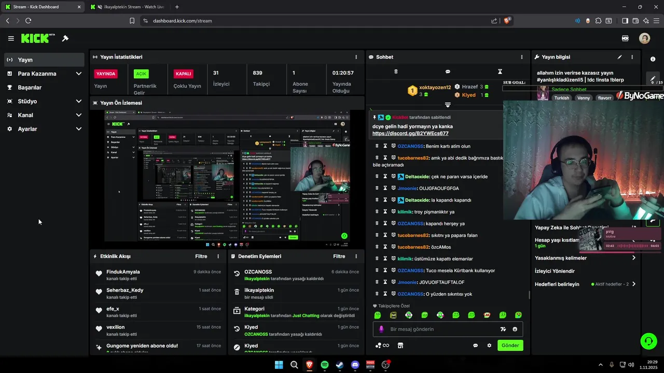The image size is (664, 373).
Task: Collapse the chat gift leaderboard arrow
Action: (448, 105)
